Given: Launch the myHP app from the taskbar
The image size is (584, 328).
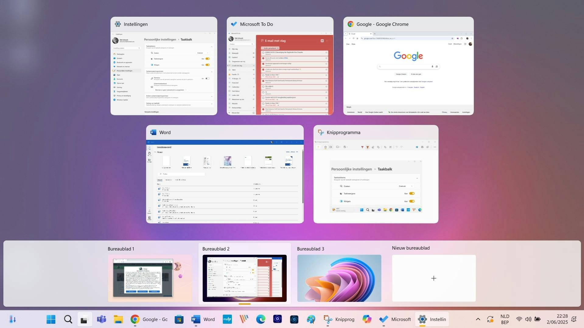Looking at the screenshot, I should (x=227, y=319).
